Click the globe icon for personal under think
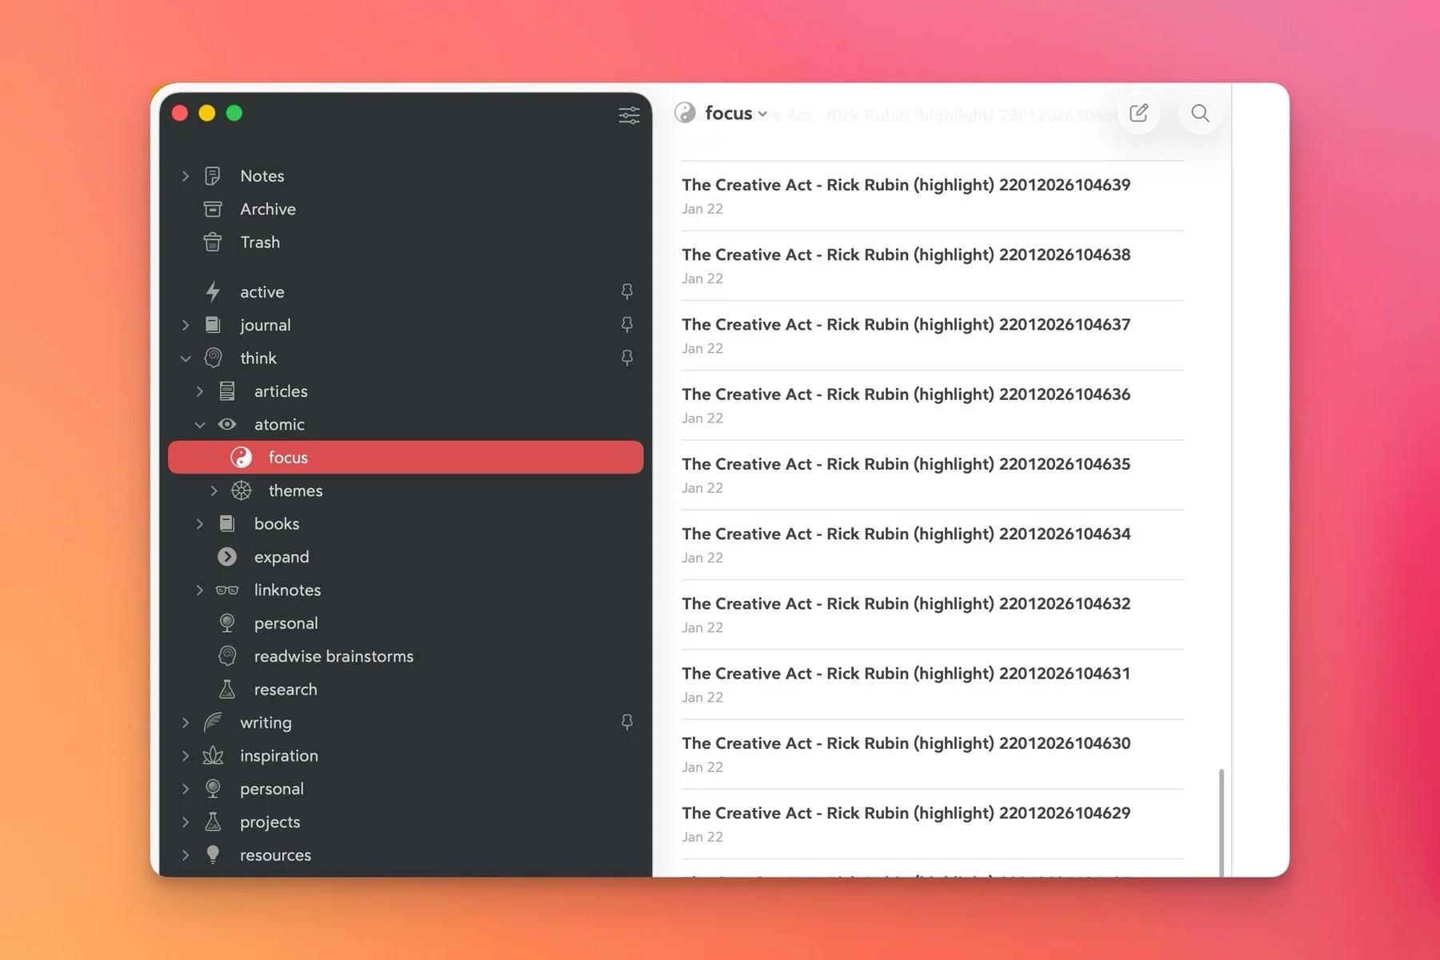 227,623
